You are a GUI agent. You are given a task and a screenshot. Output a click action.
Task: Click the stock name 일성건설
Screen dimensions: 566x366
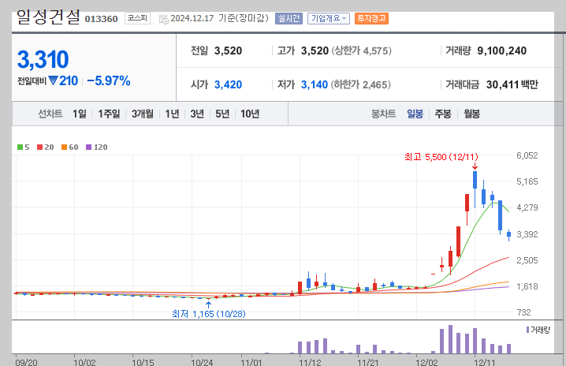pyautogui.click(x=48, y=17)
